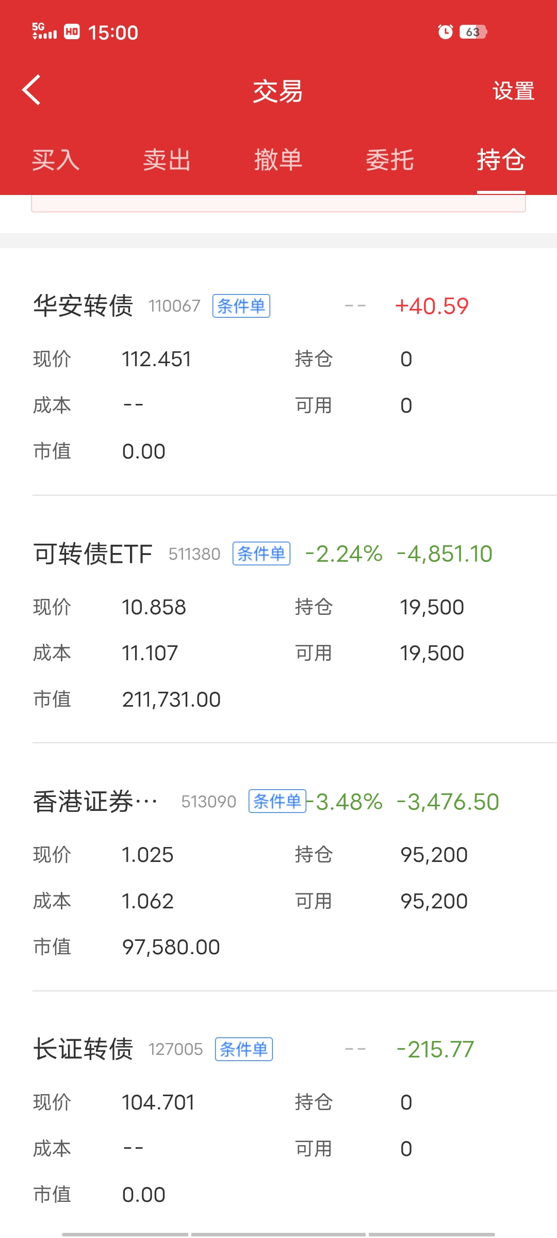
Task: Select the 持仓 tab
Action: coord(501,160)
